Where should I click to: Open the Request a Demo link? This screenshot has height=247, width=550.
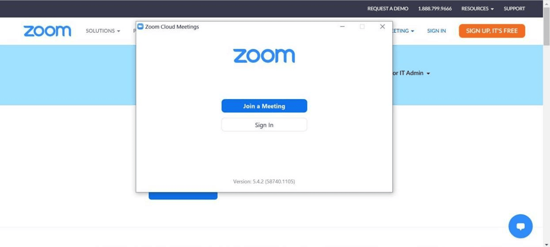(x=387, y=9)
